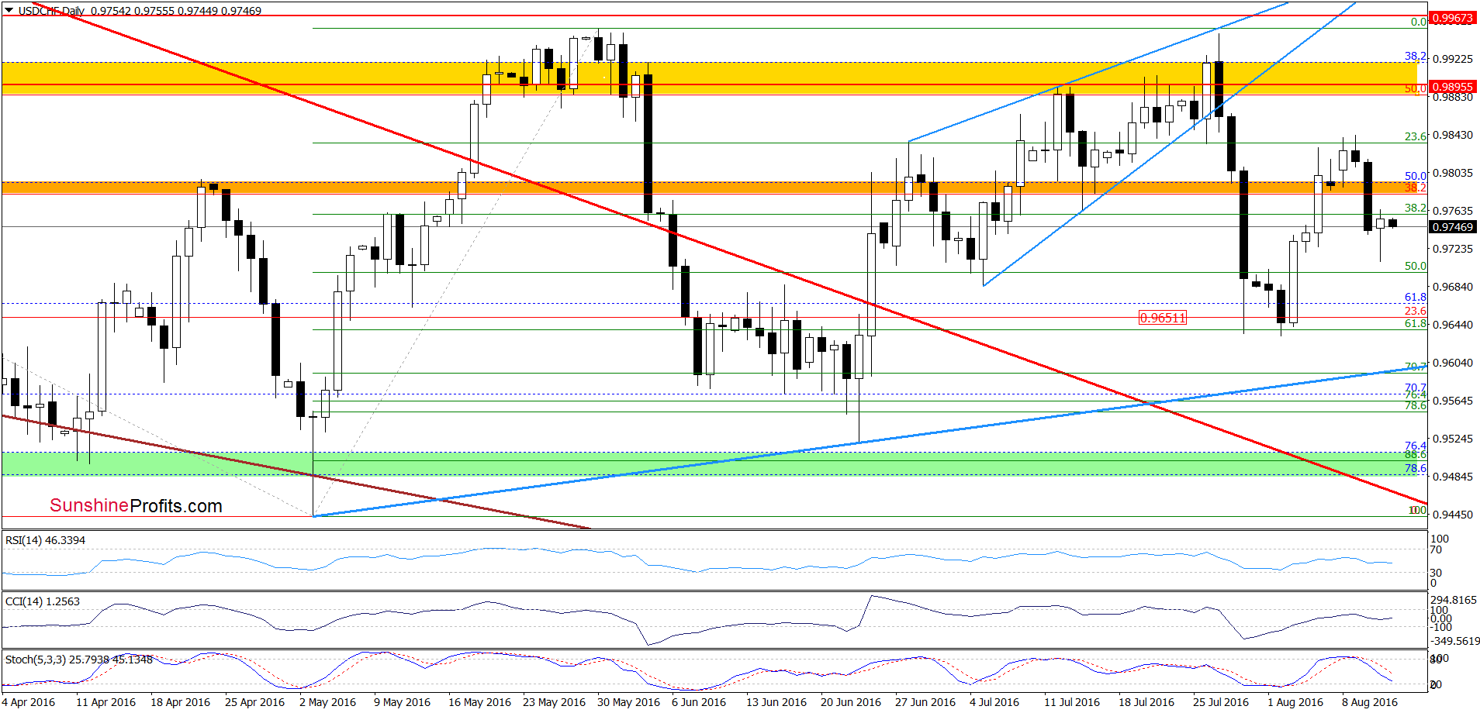The width and height of the screenshot is (1480, 713).
Task: Click the 0.94450 price axis label
Action: 1452,515
